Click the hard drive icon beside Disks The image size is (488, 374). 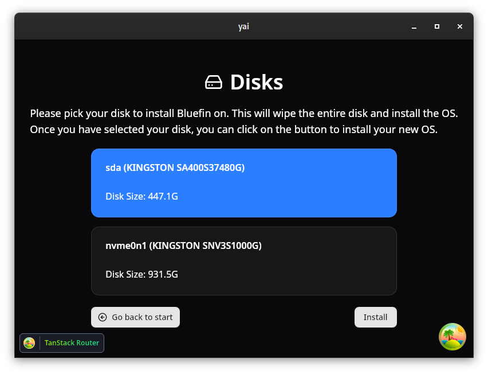click(214, 82)
